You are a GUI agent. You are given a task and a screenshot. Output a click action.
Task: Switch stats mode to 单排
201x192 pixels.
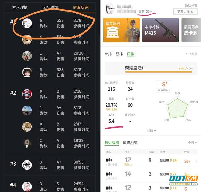[x=108, y=54]
